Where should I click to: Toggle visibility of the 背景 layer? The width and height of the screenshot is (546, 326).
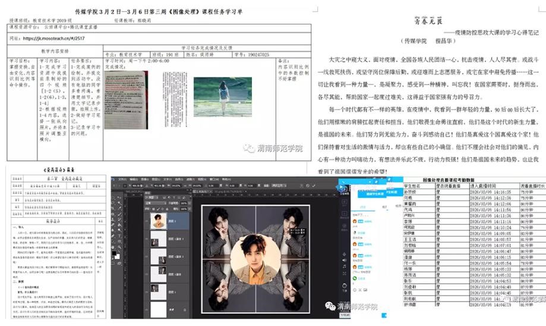(147, 310)
